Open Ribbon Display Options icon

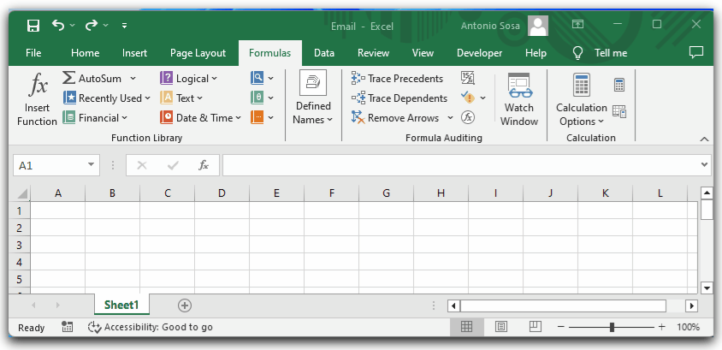pos(578,24)
